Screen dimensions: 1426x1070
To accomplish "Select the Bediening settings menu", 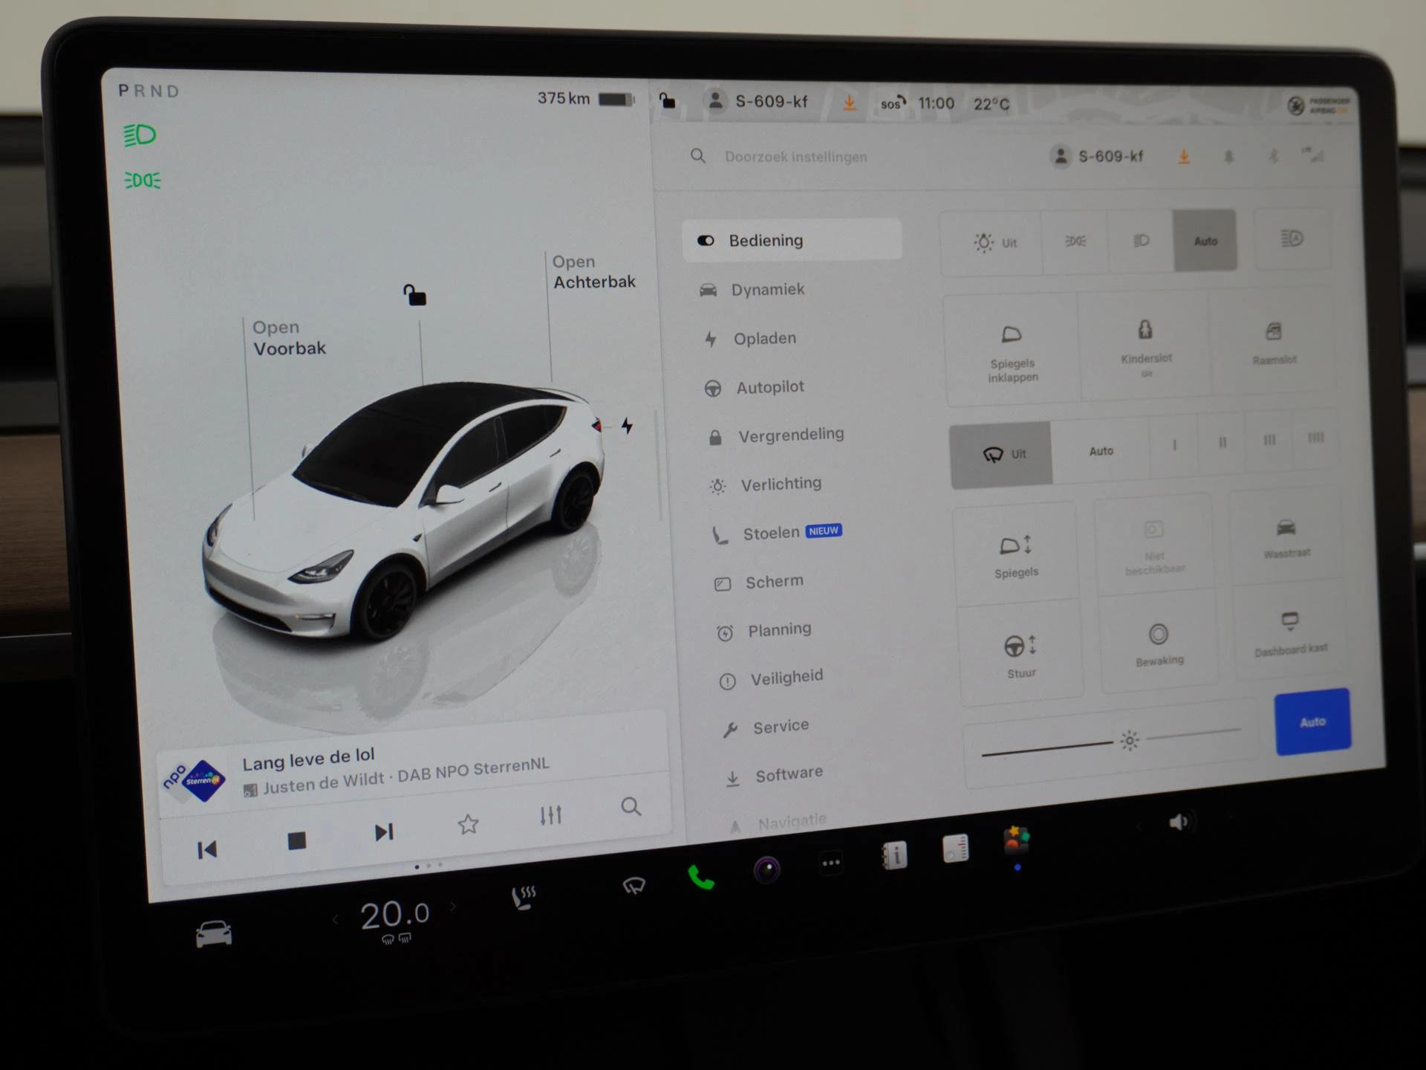I will pyautogui.click(x=792, y=240).
